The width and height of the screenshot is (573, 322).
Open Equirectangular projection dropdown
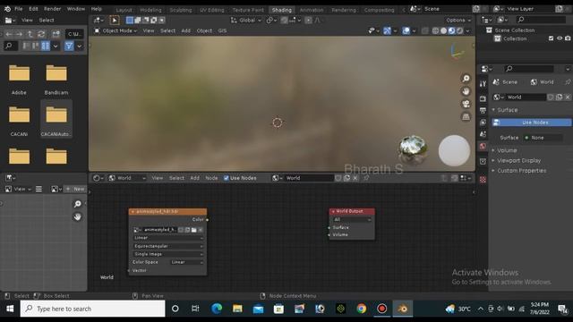click(167, 246)
